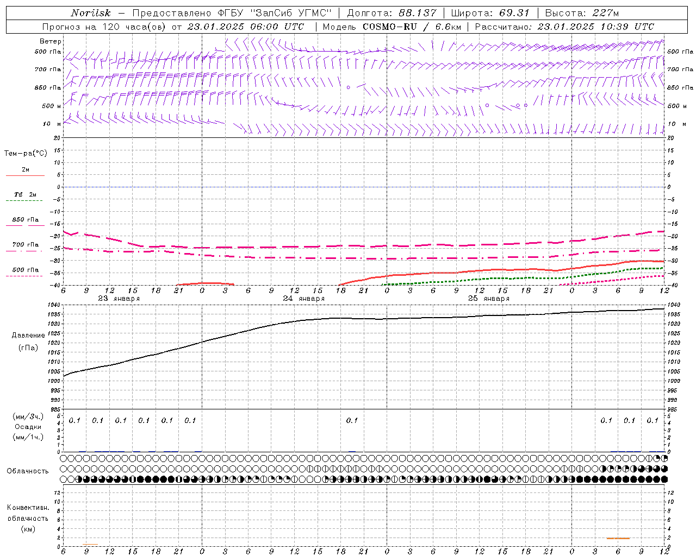The height and width of the screenshot is (556, 696).
Task: Click right-side 850 гПа wind level label
Action: pyautogui.click(x=680, y=88)
